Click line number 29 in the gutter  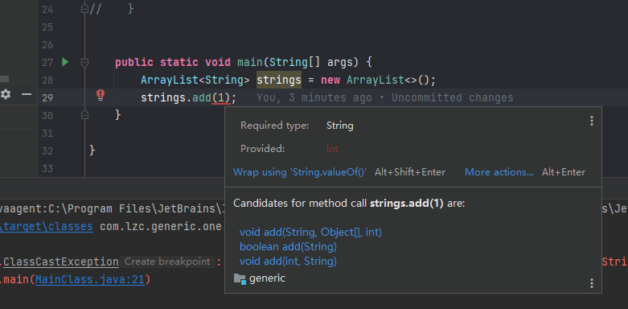click(x=47, y=98)
